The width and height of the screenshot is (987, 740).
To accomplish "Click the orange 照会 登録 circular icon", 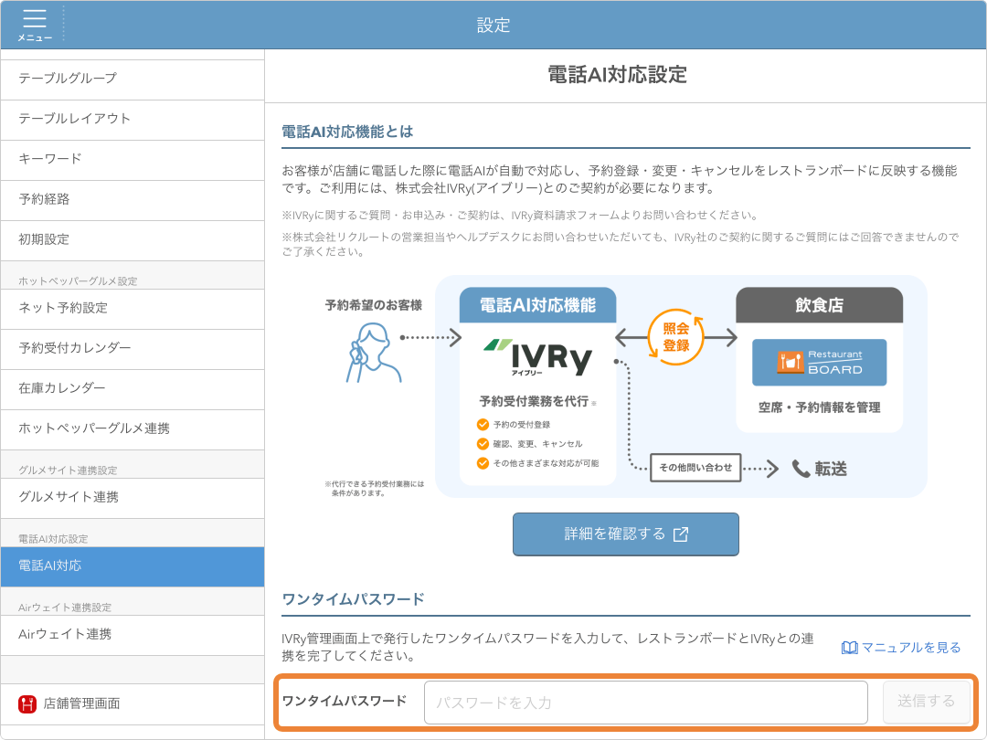I will (675, 337).
